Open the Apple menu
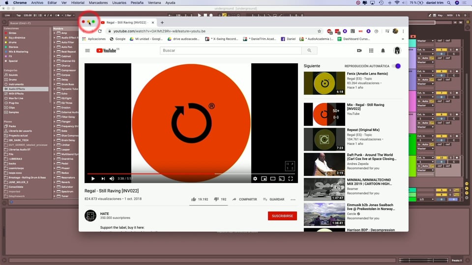Viewport: 472px width, 265px height. click(6, 3)
